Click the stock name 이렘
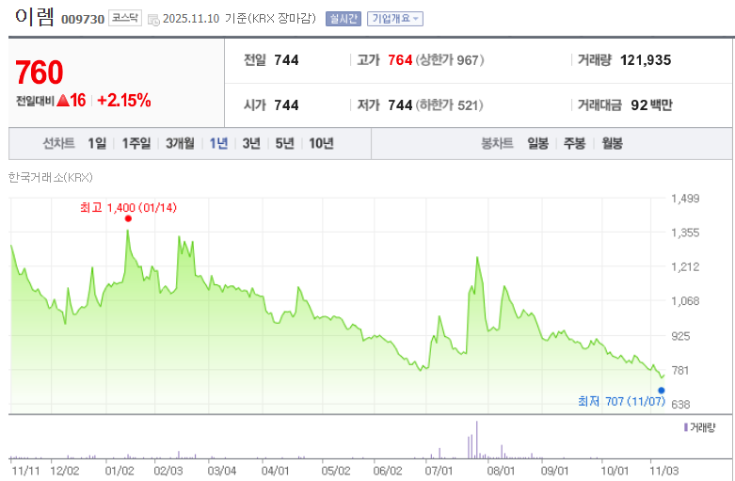735x481 pixels. point(34,17)
